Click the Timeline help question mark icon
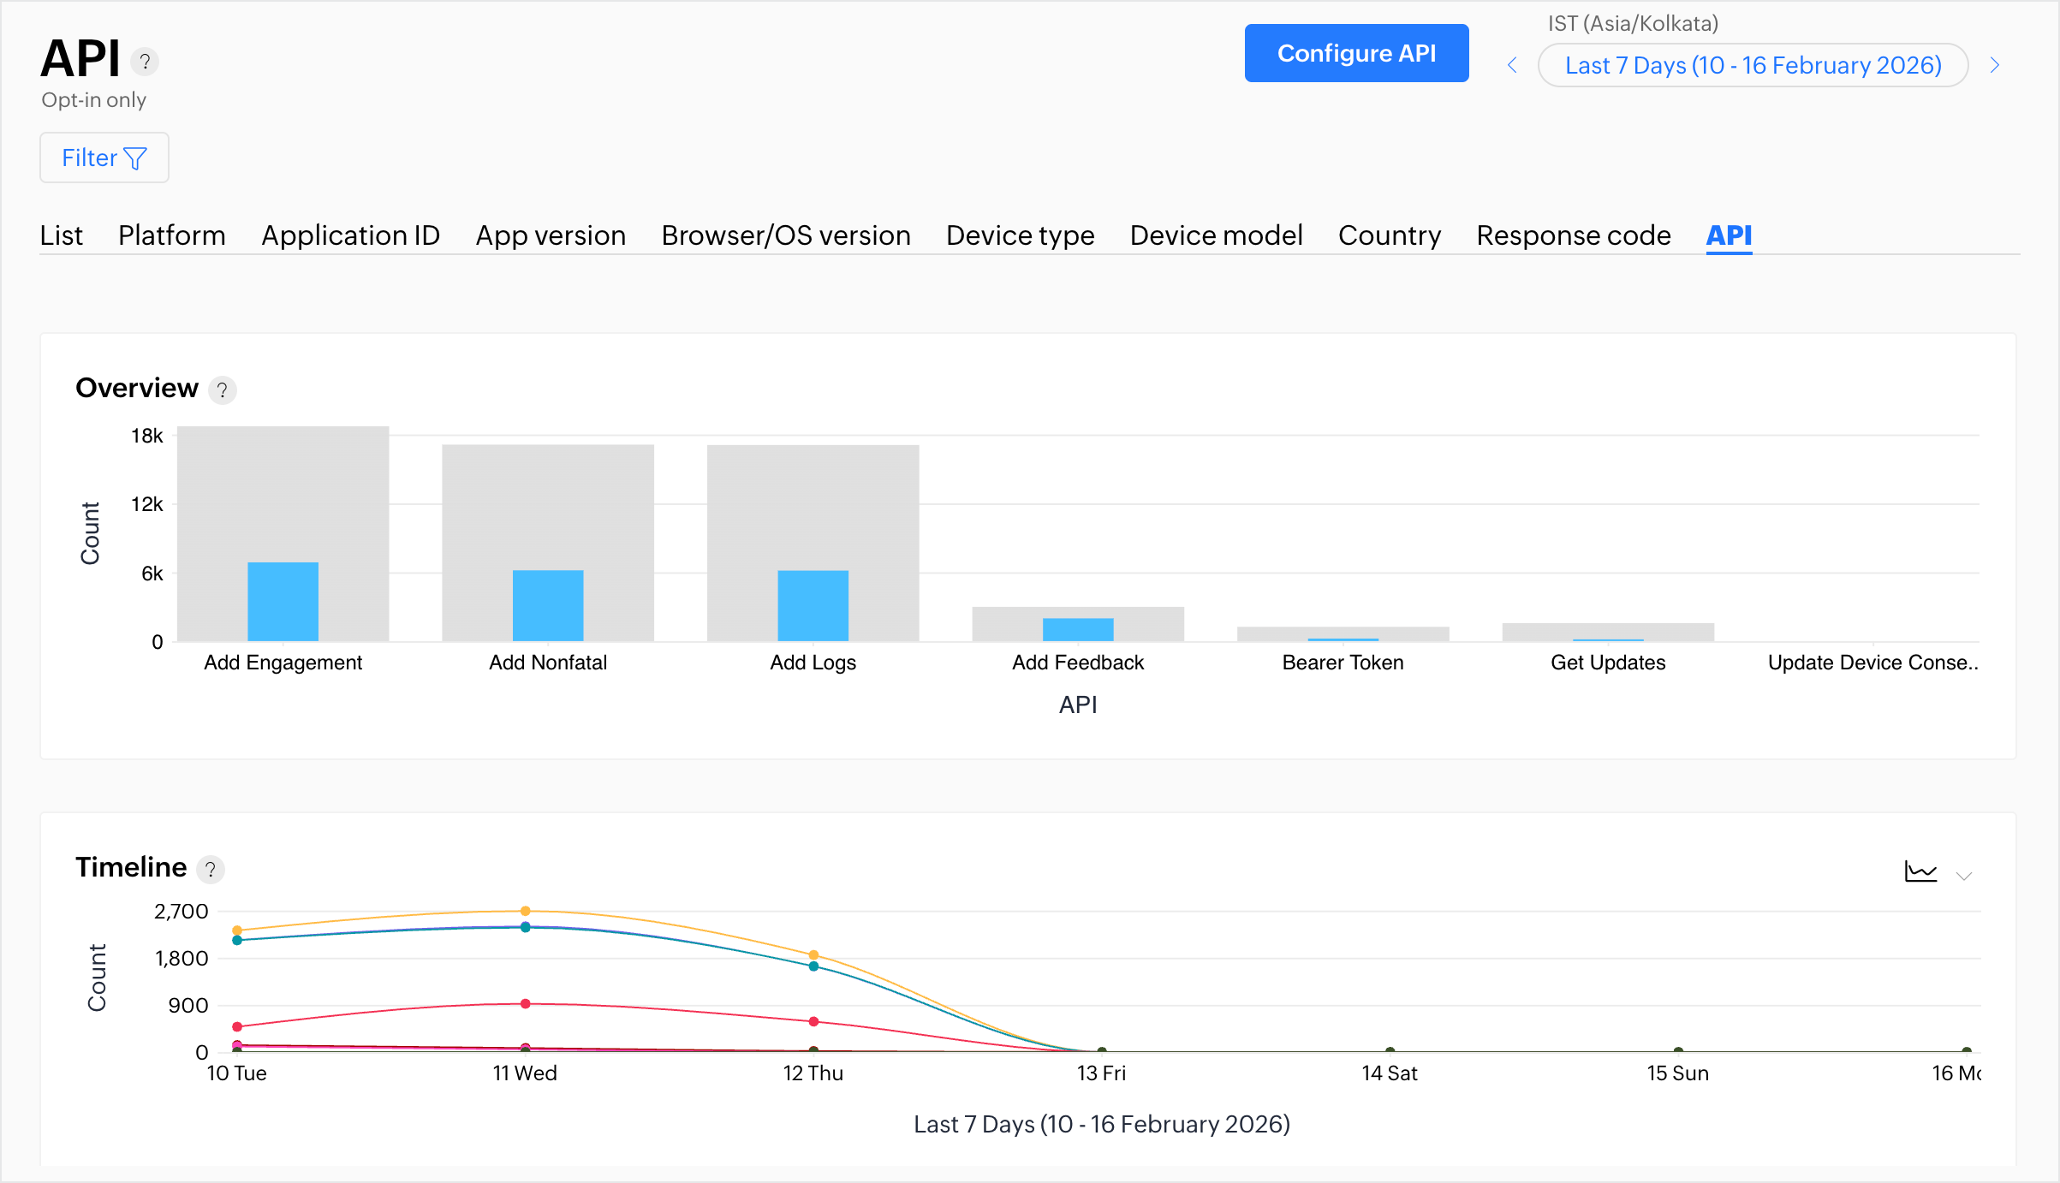Image resolution: width=2060 pixels, height=1183 pixels. (x=210, y=870)
